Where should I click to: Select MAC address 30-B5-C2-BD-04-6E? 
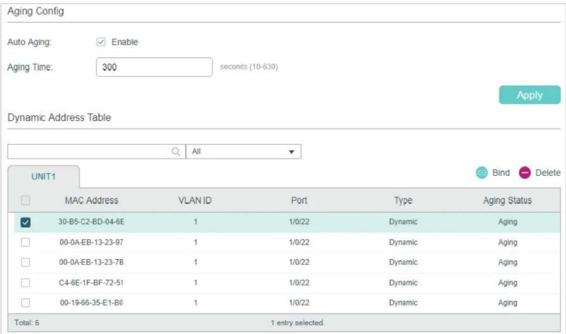pos(92,222)
